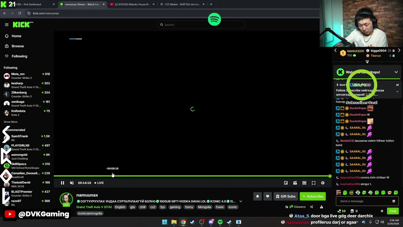Image resolution: width=403 pixels, height=227 pixels.
Task: Expand the stream title with the chevron
Action: tap(241, 201)
